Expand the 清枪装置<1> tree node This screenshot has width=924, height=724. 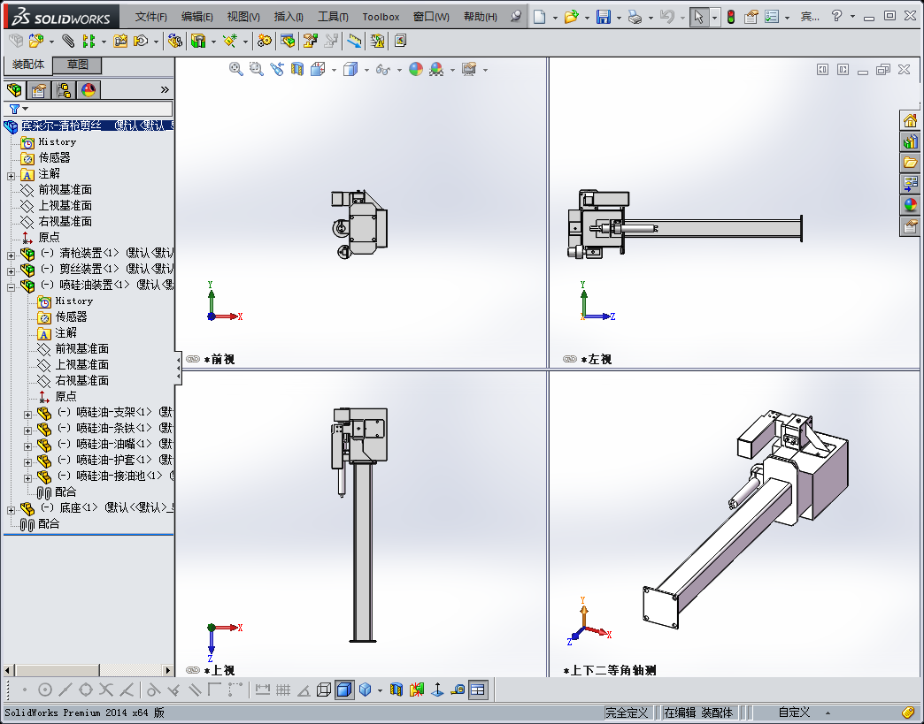click(11, 255)
